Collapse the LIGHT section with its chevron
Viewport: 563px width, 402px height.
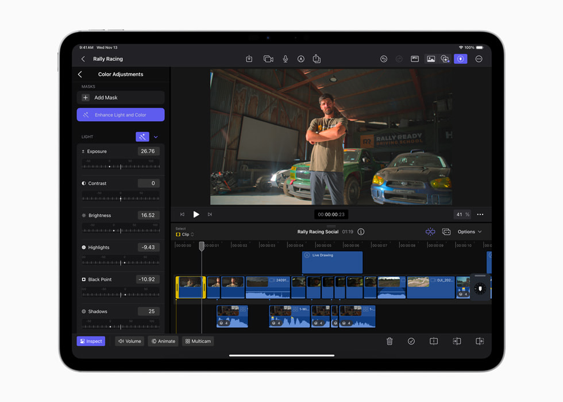(155, 137)
